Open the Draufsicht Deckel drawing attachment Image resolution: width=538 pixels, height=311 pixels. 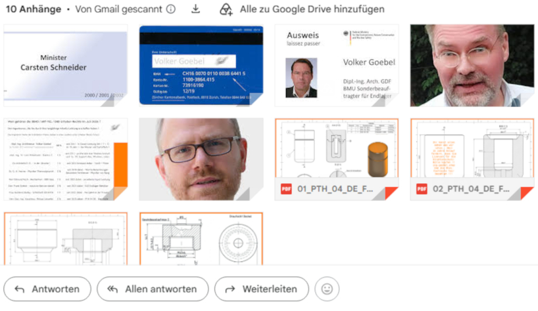coord(201,239)
